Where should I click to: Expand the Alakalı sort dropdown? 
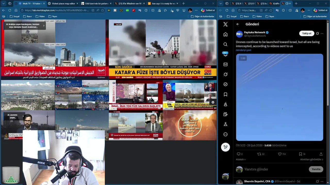241,160
